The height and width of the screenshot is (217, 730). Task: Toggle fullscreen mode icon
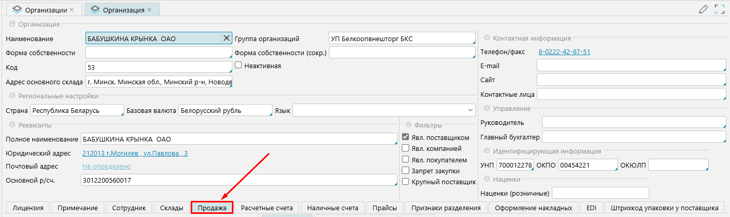(720, 9)
